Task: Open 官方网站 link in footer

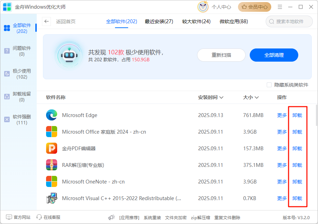Action: click(x=18, y=217)
